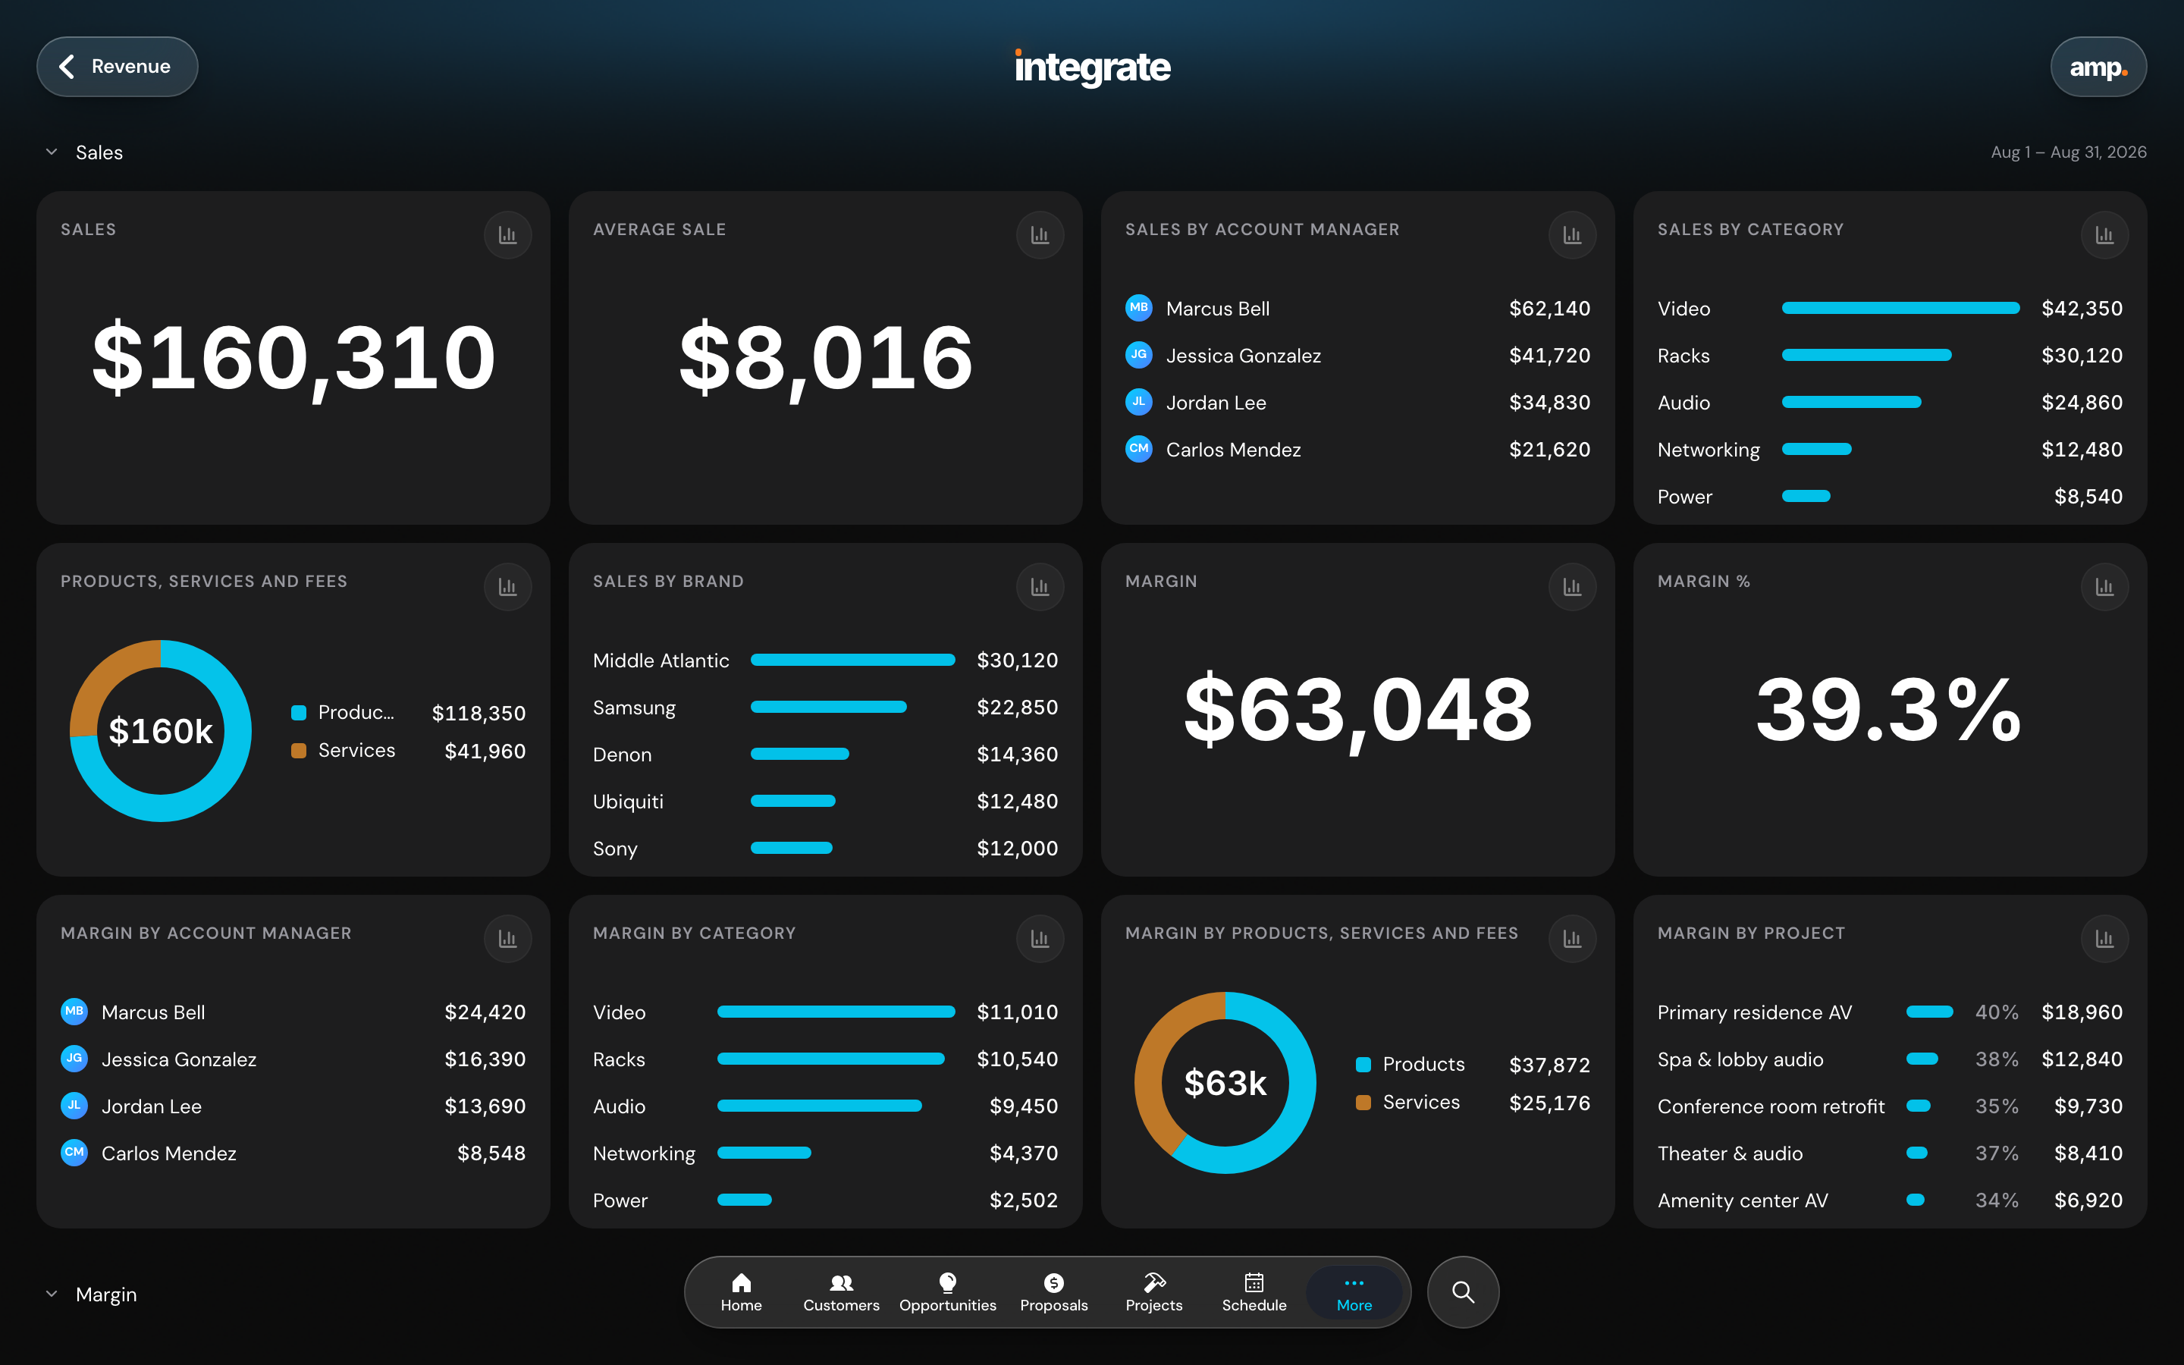Open chart icon on Sales by Category card
Image resolution: width=2184 pixels, height=1365 pixels.
coord(2104,236)
